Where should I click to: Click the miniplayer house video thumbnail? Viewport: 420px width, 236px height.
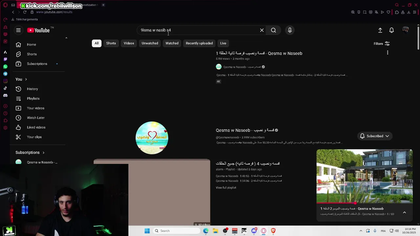tap(365, 176)
